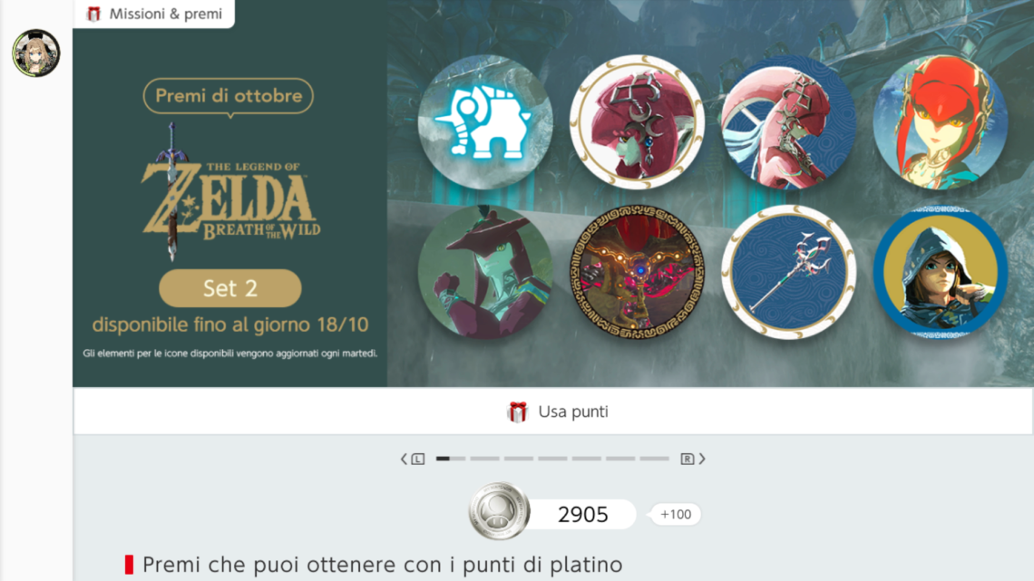Viewport: 1034px width, 581px height.
Task: Select the glowing Divine Beast elephant icon
Action: pyautogui.click(x=485, y=122)
